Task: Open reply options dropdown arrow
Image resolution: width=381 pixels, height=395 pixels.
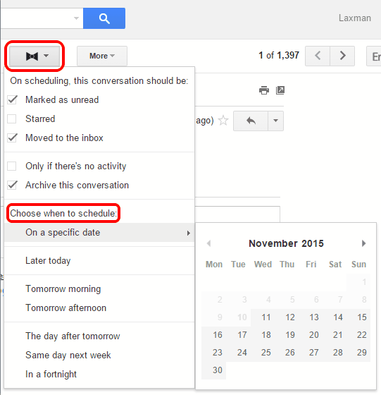Action: click(x=275, y=121)
